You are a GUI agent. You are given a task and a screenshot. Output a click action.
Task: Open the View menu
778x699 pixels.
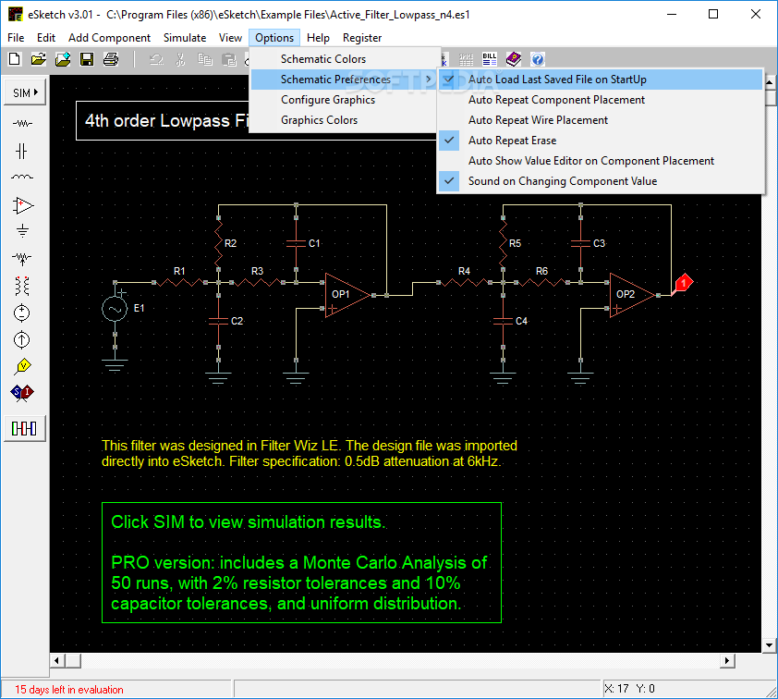click(230, 38)
